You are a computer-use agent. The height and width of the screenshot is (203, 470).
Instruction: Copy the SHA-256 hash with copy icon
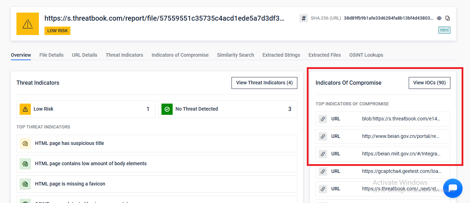[x=447, y=18]
